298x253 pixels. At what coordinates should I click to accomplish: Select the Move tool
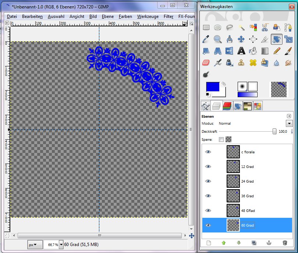tap(241, 39)
